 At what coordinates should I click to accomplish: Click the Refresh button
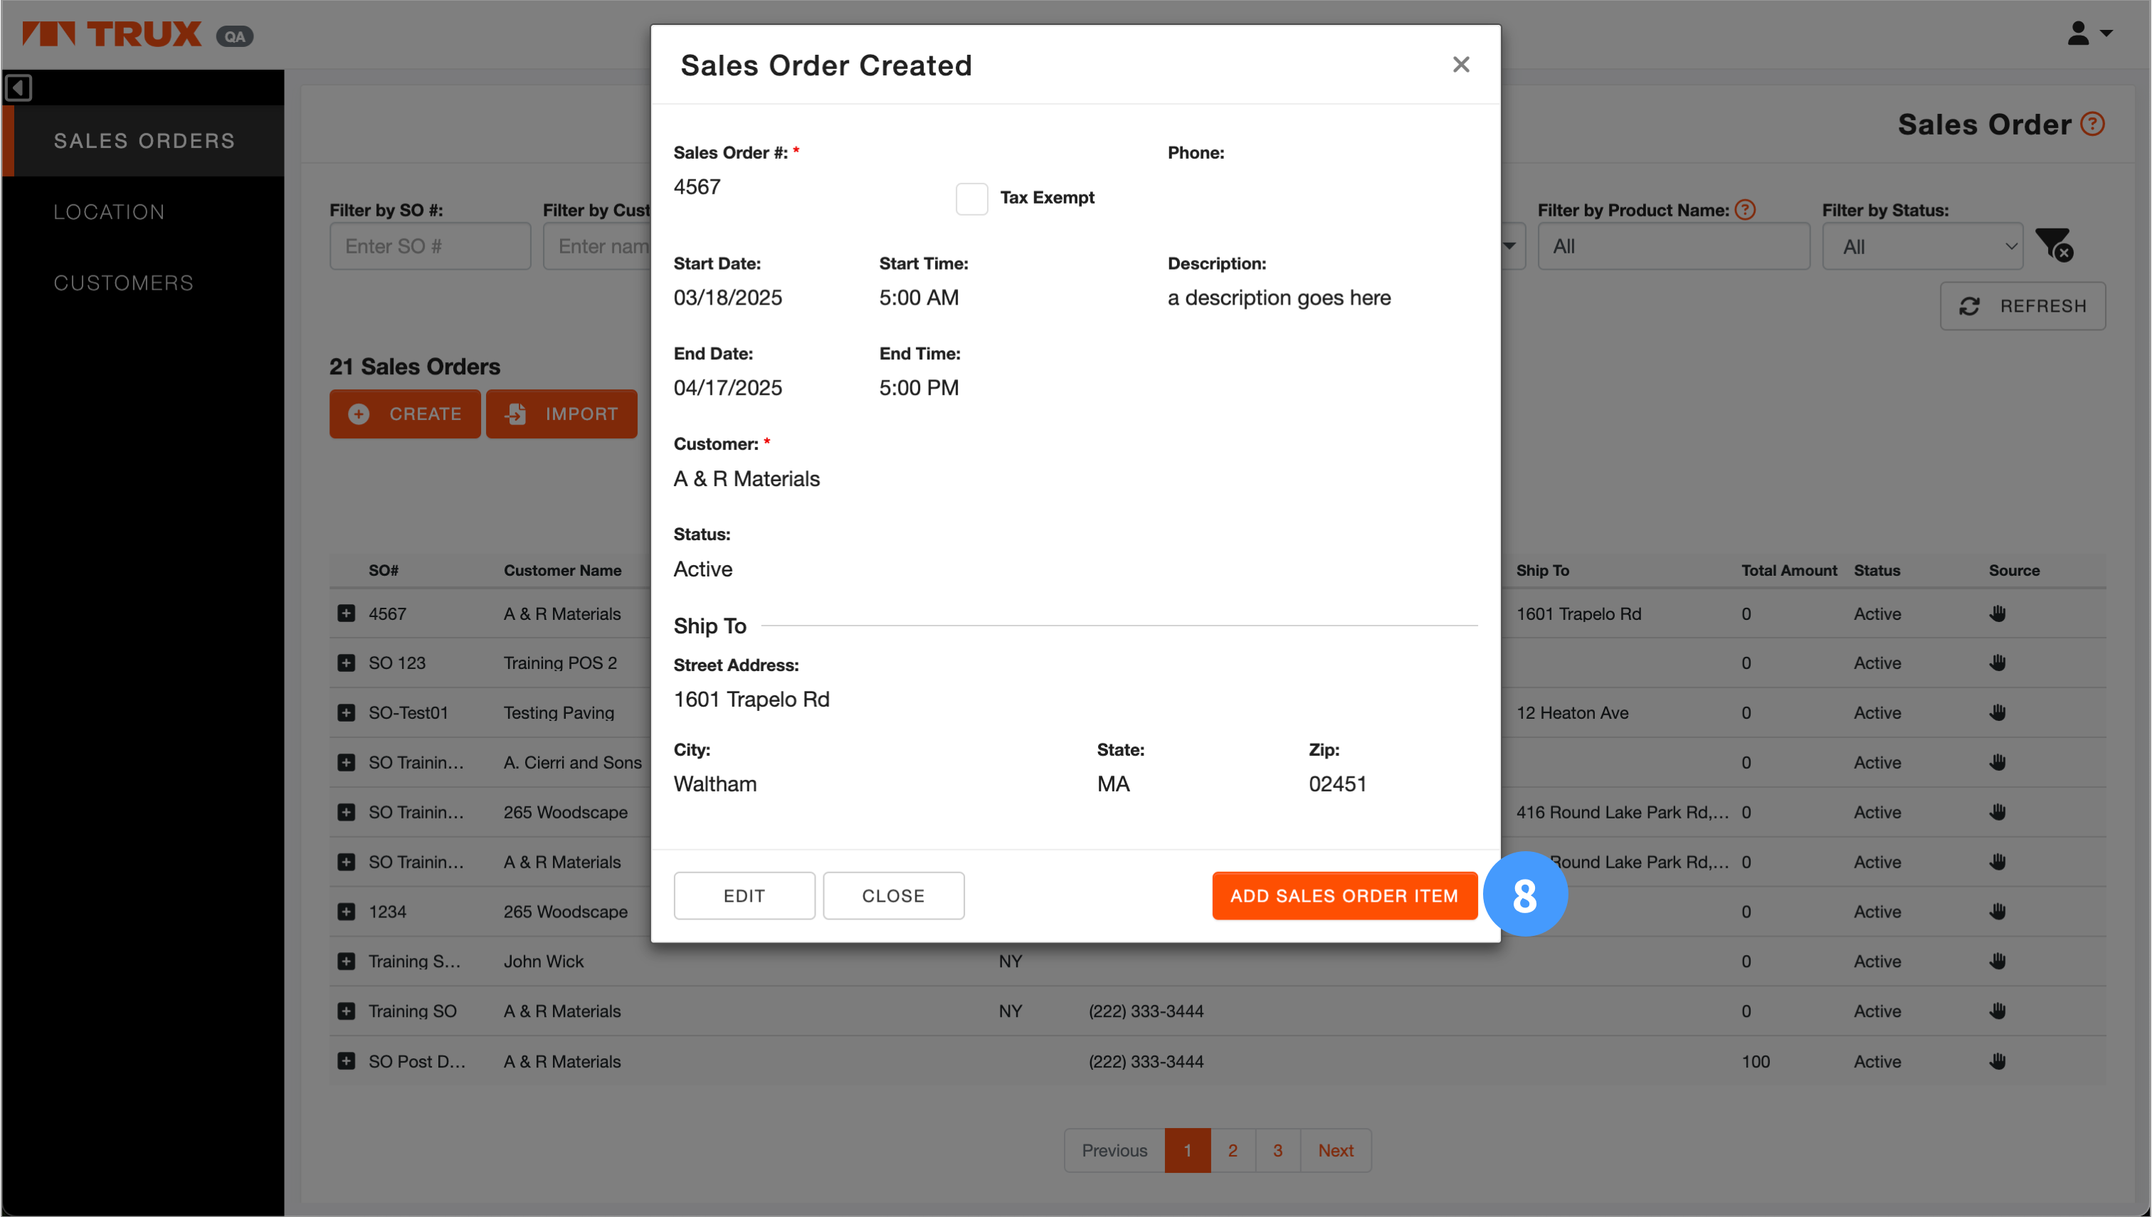click(2022, 306)
